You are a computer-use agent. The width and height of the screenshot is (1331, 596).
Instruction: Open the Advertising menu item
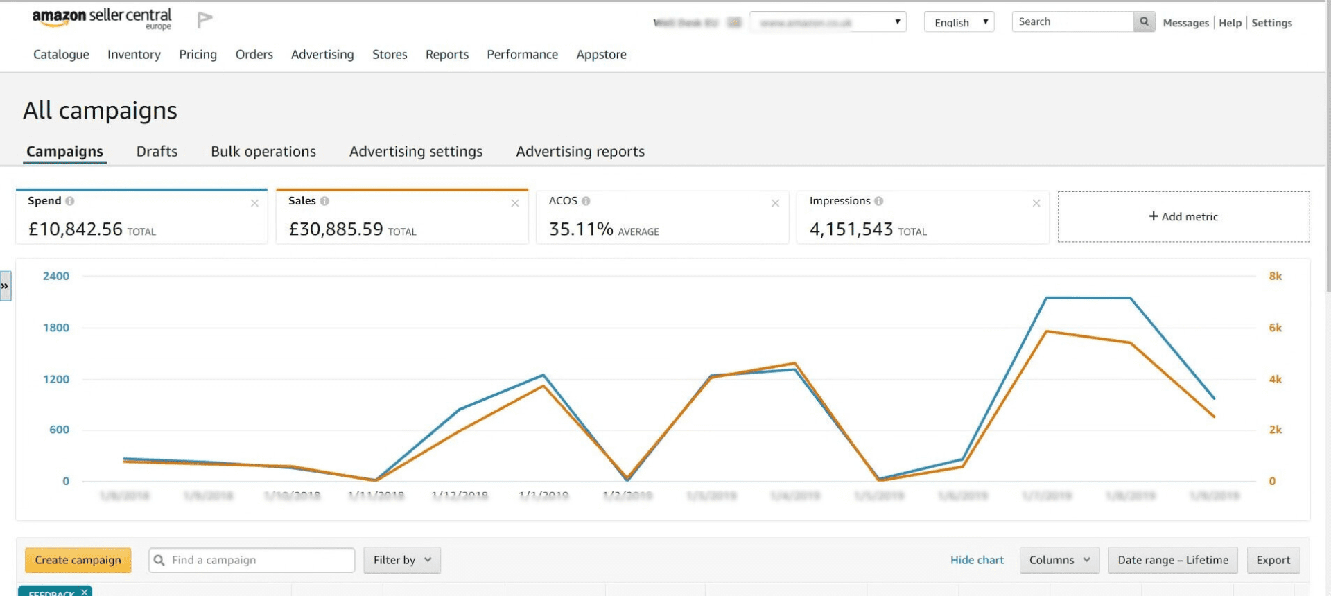pos(322,55)
